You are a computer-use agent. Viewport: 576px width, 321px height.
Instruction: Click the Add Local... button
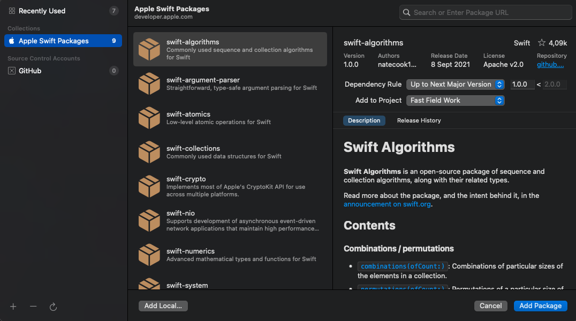[x=163, y=306]
